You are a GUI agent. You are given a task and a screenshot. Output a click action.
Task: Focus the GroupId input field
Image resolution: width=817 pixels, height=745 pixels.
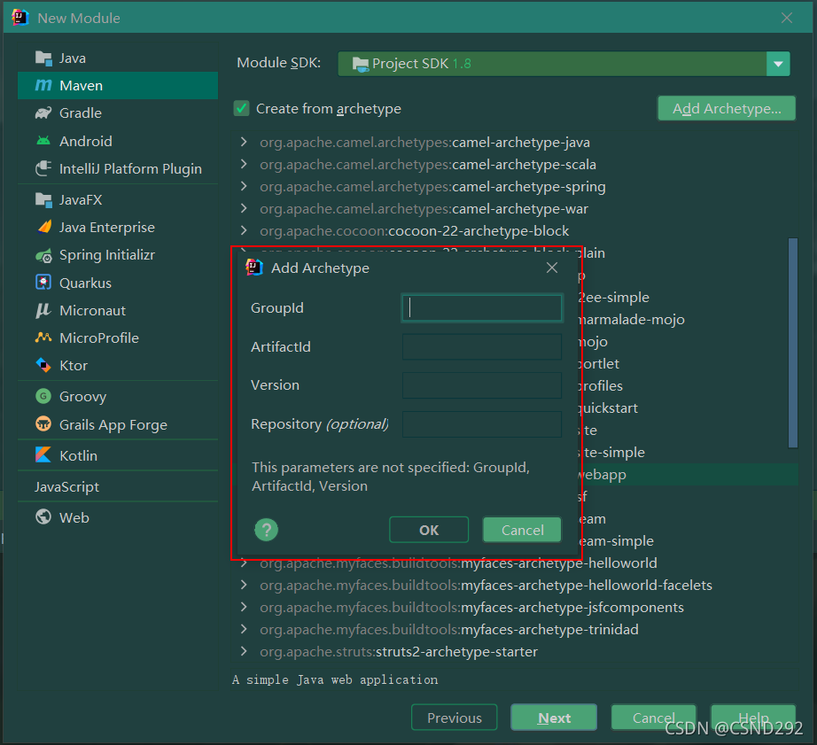pos(482,308)
